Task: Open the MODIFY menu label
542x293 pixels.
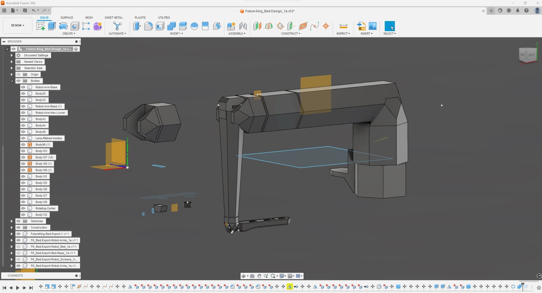Action: (176, 34)
